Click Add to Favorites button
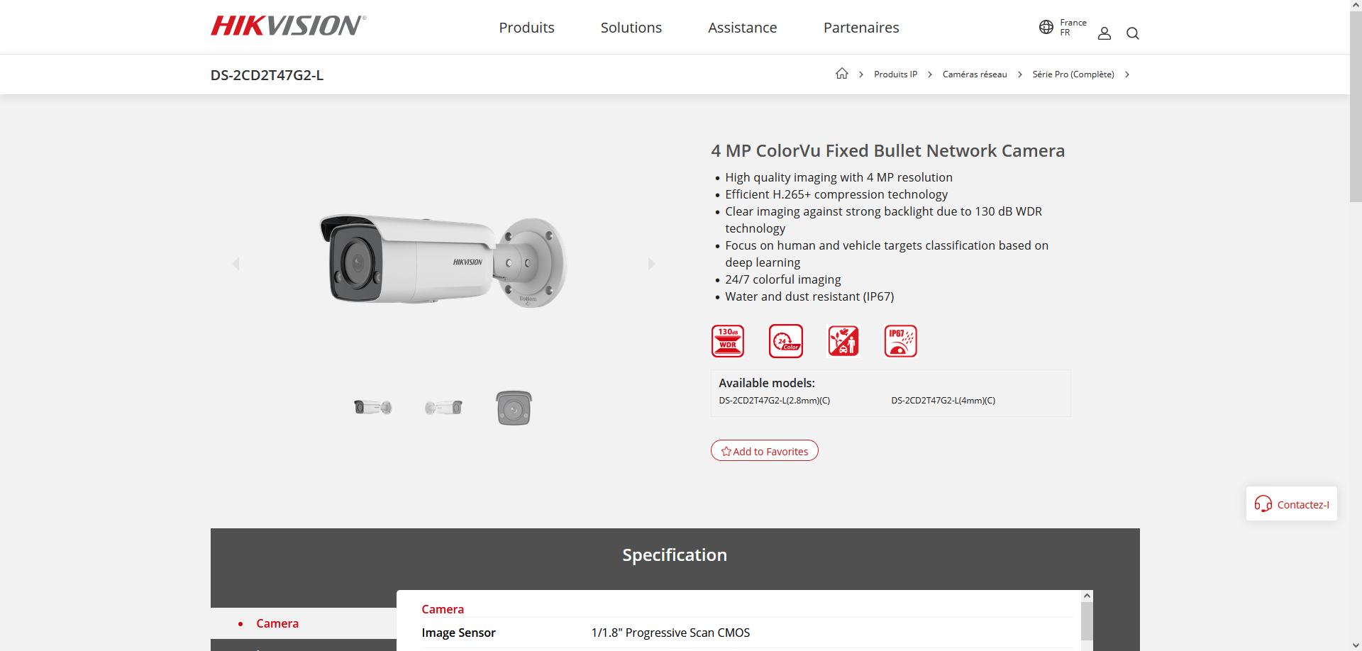This screenshot has width=1362, height=651. (x=764, y=451)
